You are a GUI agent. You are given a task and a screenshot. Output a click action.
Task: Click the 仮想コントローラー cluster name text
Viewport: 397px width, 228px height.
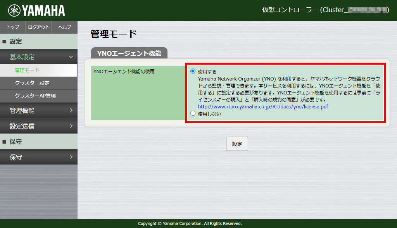click(325, 10)
